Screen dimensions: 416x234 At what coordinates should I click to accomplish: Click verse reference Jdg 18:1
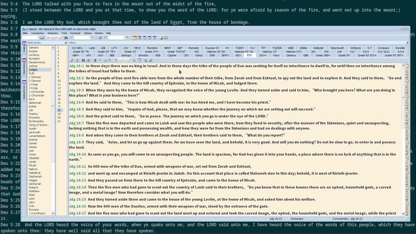tap(76, 66)
